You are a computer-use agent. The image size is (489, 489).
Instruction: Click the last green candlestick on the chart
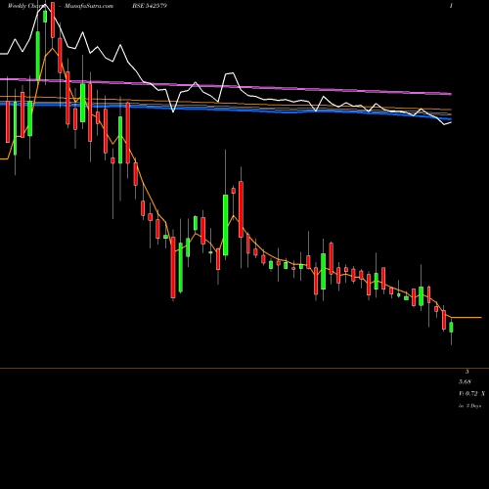click(x=451, y=328)
